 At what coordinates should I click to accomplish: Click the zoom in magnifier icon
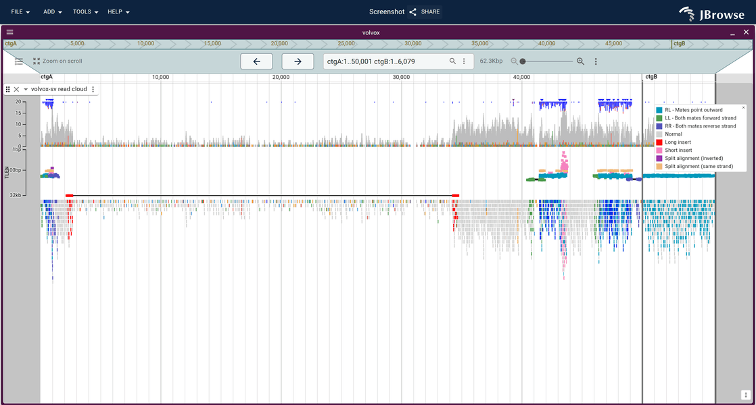(x=580, y=61)
